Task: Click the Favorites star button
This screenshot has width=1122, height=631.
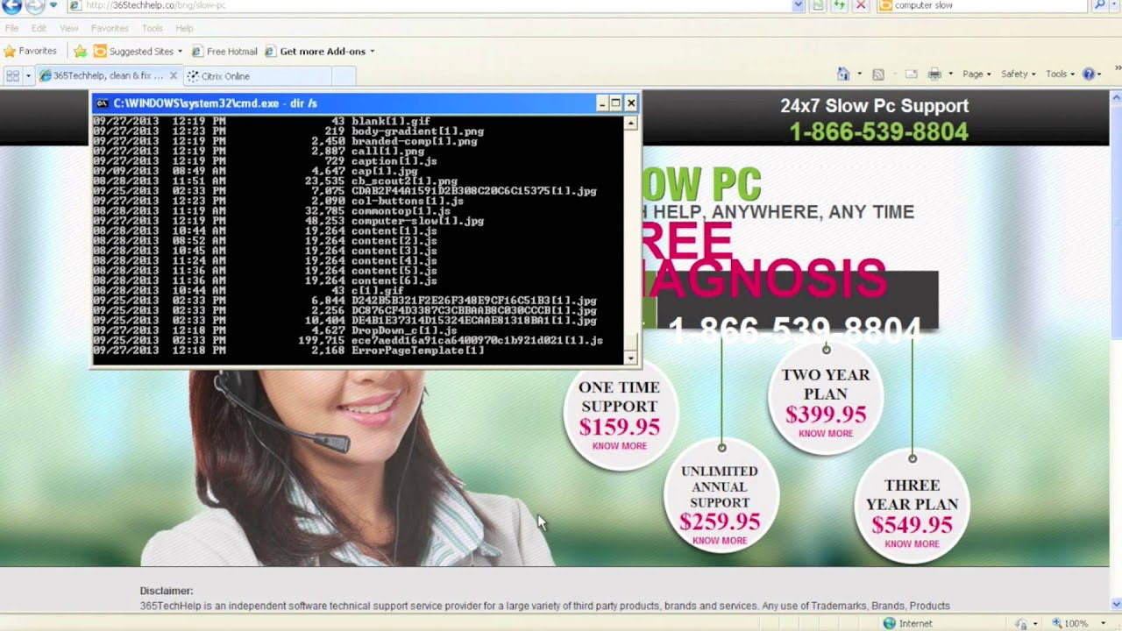Action: coord(30,51)
